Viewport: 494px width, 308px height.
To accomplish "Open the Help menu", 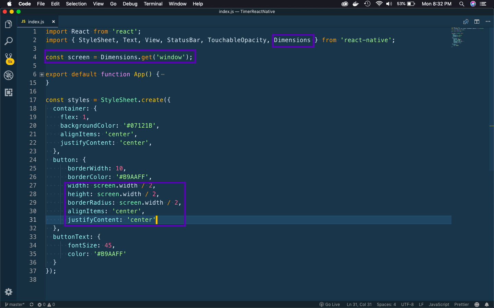I will coord(198,4).
